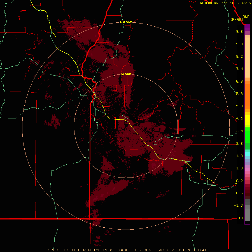The height and width of the screenshot is (252, 252).
Task: Click the SPECIFIC DIFFERENTIAL PHASE (KDP) caption
Action: (90, 250)
